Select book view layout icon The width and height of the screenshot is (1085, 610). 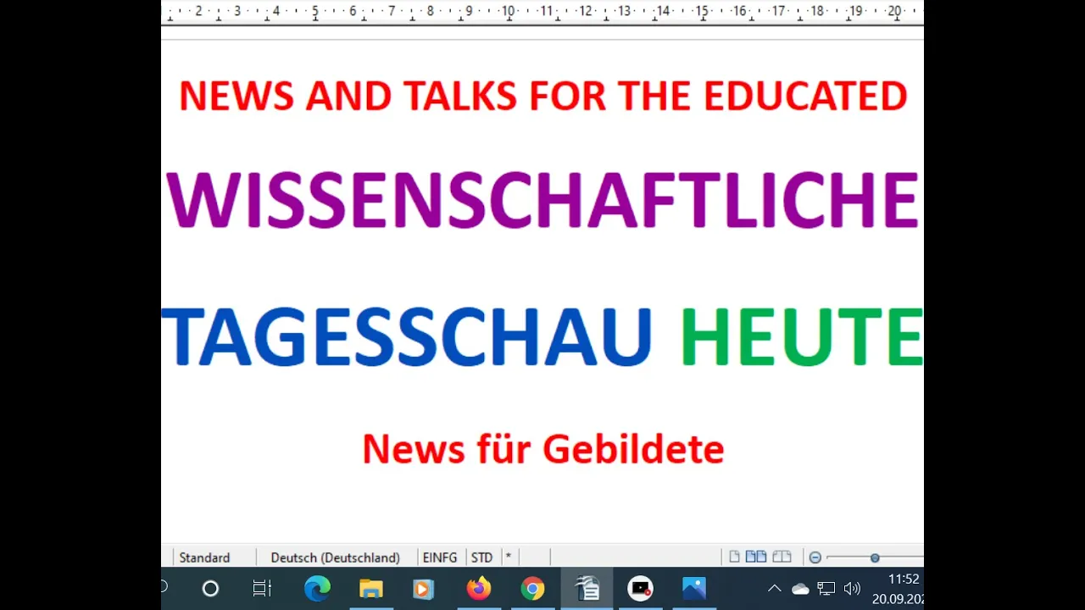(x=782, y=557)
